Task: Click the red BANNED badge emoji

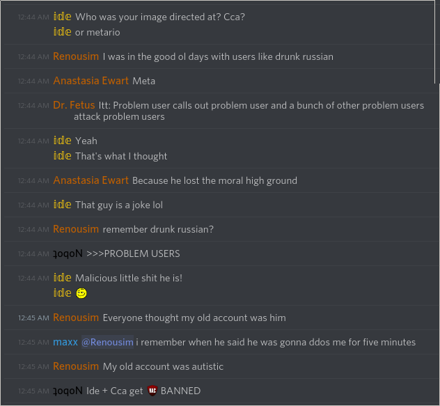Action: tap(152, 391)
